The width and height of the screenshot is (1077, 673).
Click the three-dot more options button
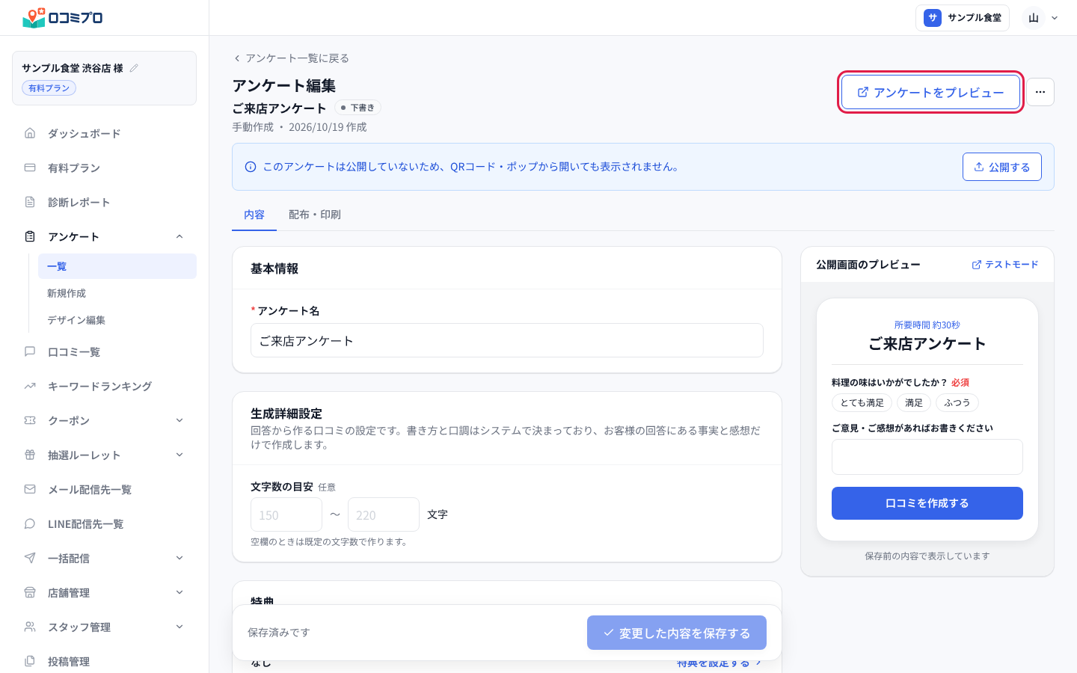click(1040, 92)
